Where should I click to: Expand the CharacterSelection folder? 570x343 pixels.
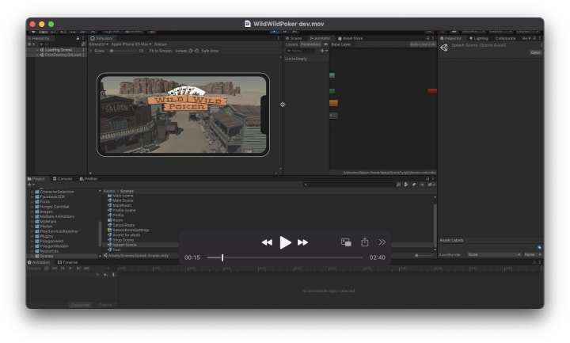(x=32, y=192)
